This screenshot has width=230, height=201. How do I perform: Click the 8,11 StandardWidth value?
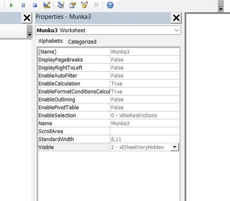tap(116, 139)
